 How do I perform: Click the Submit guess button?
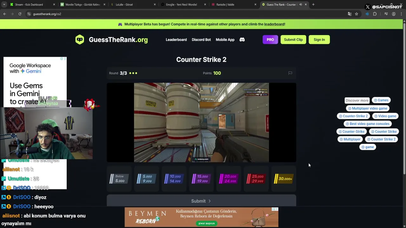click(201, 201)
